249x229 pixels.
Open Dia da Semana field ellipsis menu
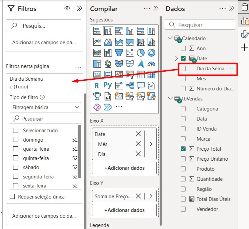click(232, 68)
